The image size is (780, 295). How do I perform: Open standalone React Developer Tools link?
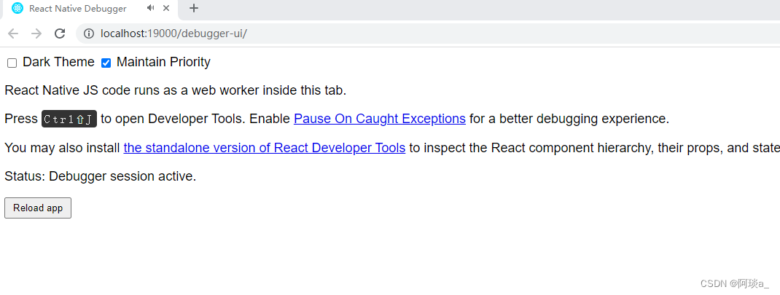click(264, 148)
